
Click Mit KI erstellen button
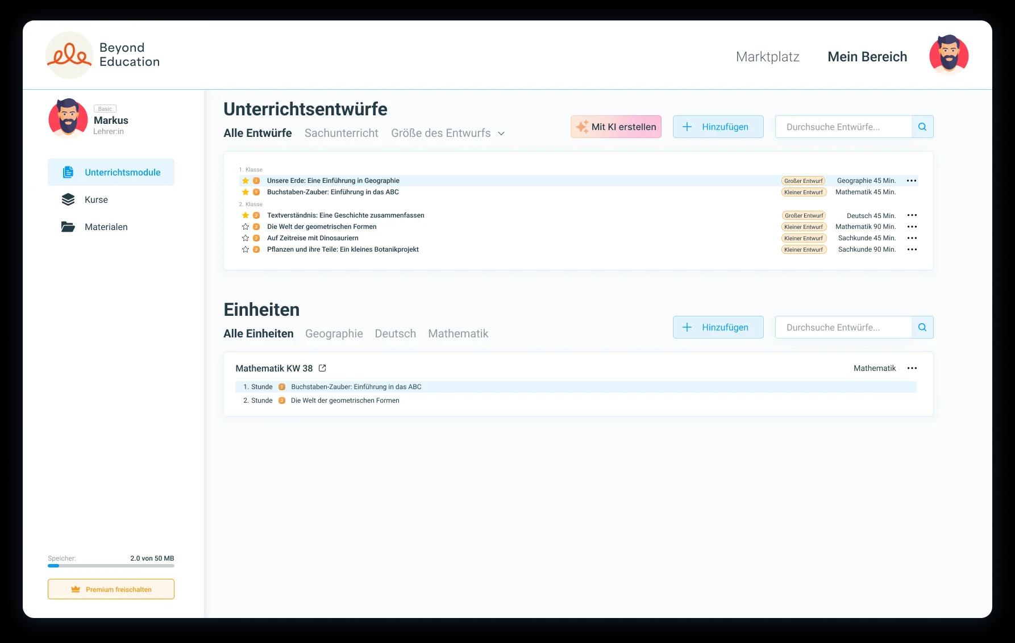click(616, 127)
